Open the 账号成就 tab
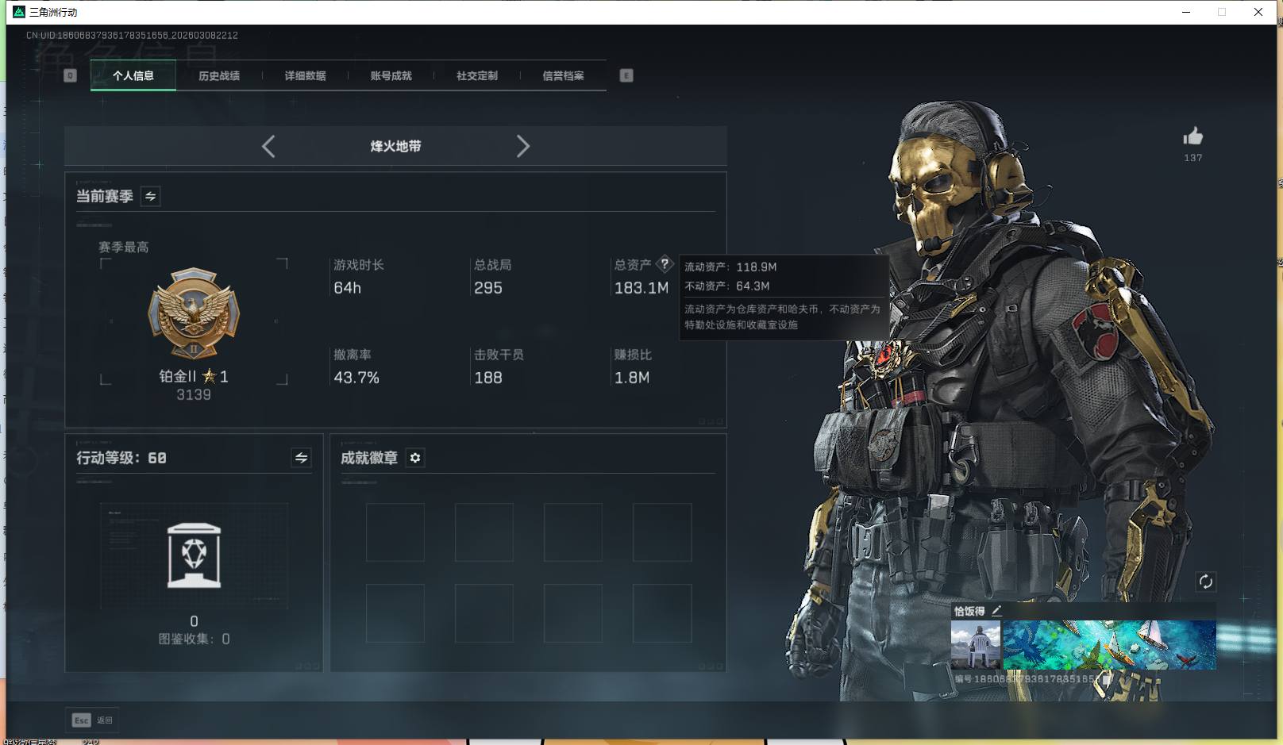Viewport: 1283px width, 745px height. pyautogui.click(x=391, y=75)
